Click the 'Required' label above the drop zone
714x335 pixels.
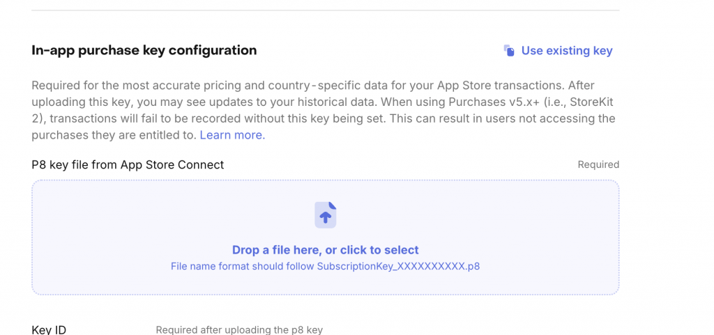pyautogui.click(x=598, y=165)
